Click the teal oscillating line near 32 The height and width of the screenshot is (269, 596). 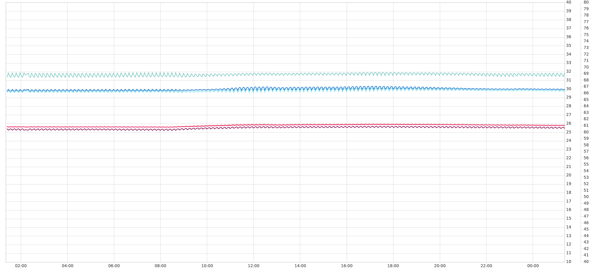pos(271,74)
